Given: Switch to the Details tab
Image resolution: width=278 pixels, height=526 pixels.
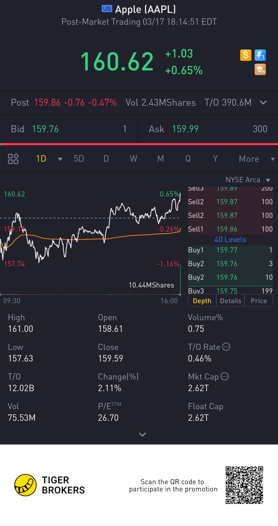Looking at the screenshot, I should [231, 301].
